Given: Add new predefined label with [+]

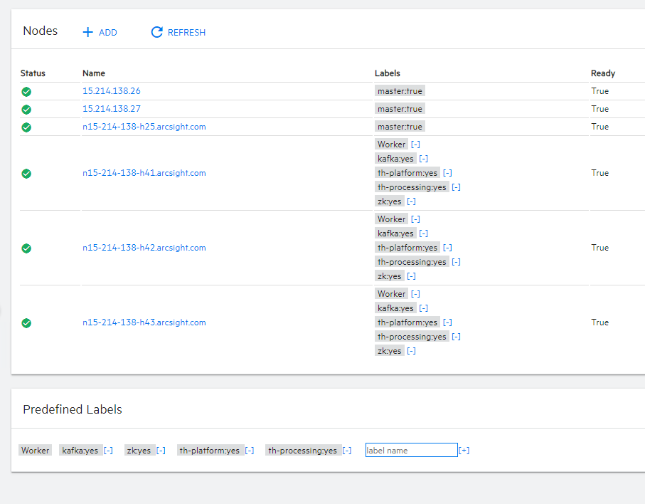Looking at the screenshot, I should pos(464,451).
